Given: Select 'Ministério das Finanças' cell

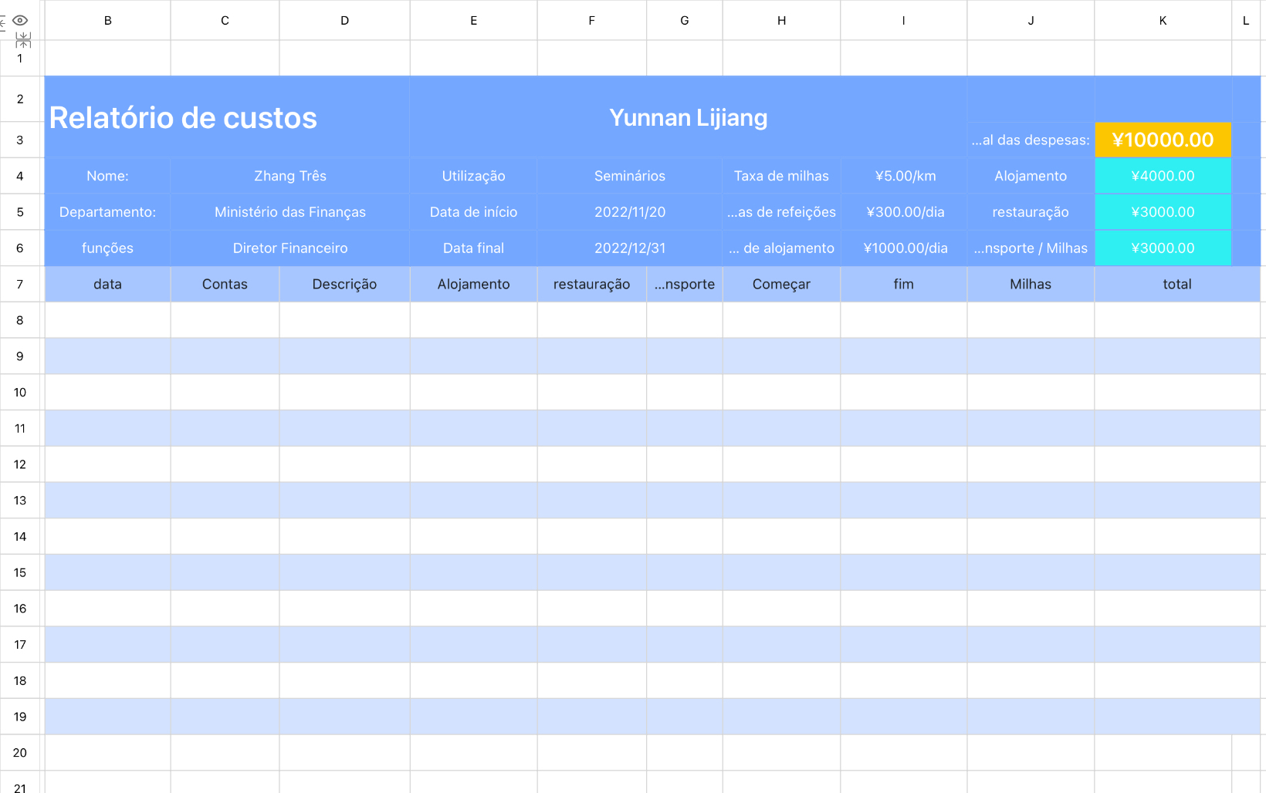Looking at the screenshot, I should click(290, 212).
